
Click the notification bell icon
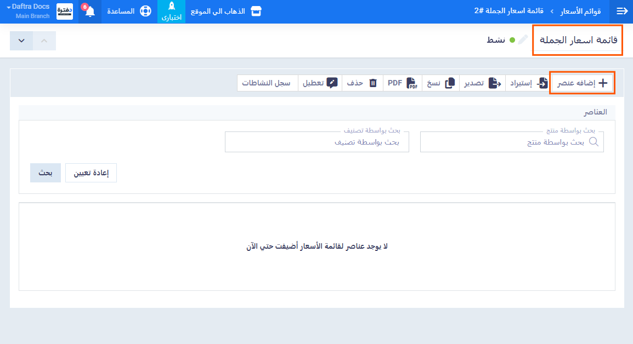pos(90,12)
